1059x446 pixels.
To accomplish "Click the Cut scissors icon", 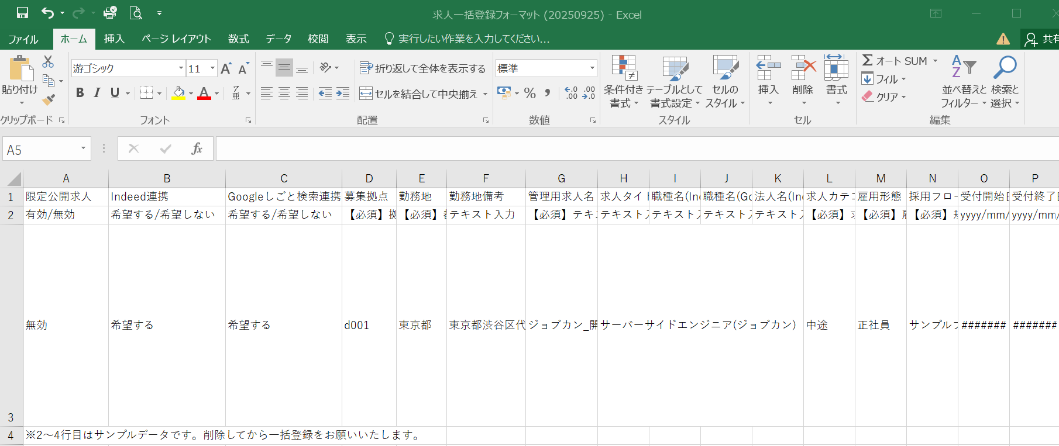I will pos(48,61).
